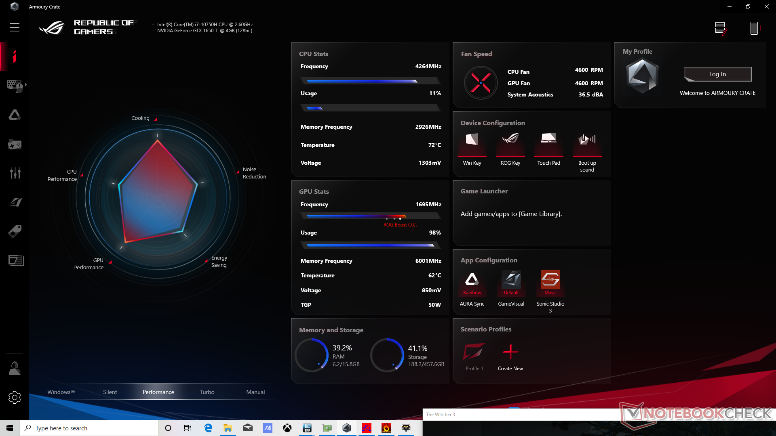This screenshot has width=776, height=436.
Task: Open AURA Sync lighting section in sidebar
Action: [15, 115]
